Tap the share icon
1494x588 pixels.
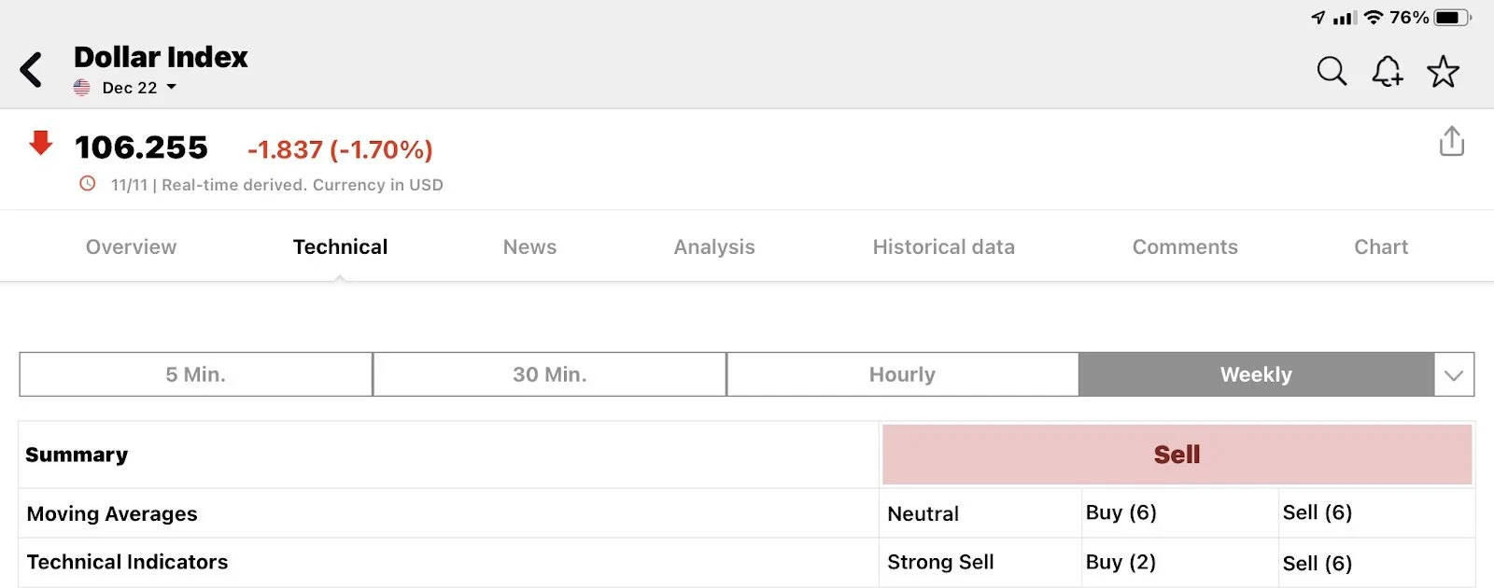coord(1451,142)
